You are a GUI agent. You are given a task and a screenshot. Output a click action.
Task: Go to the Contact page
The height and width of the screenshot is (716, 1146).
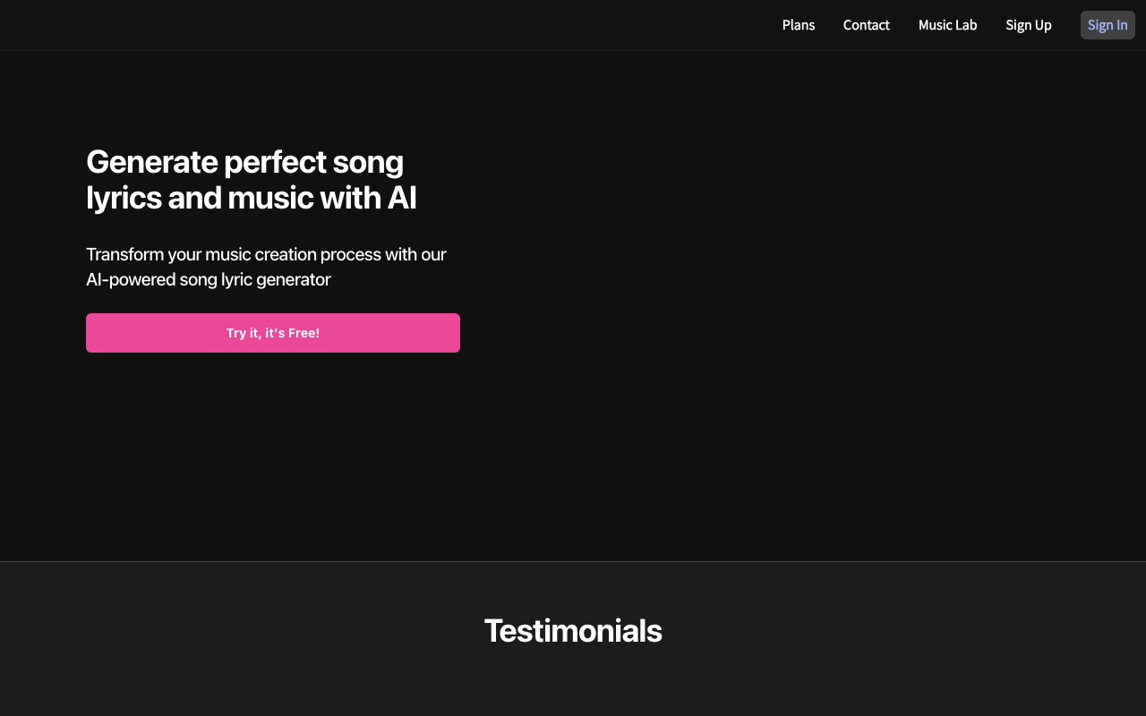click(x=867, y=25)
